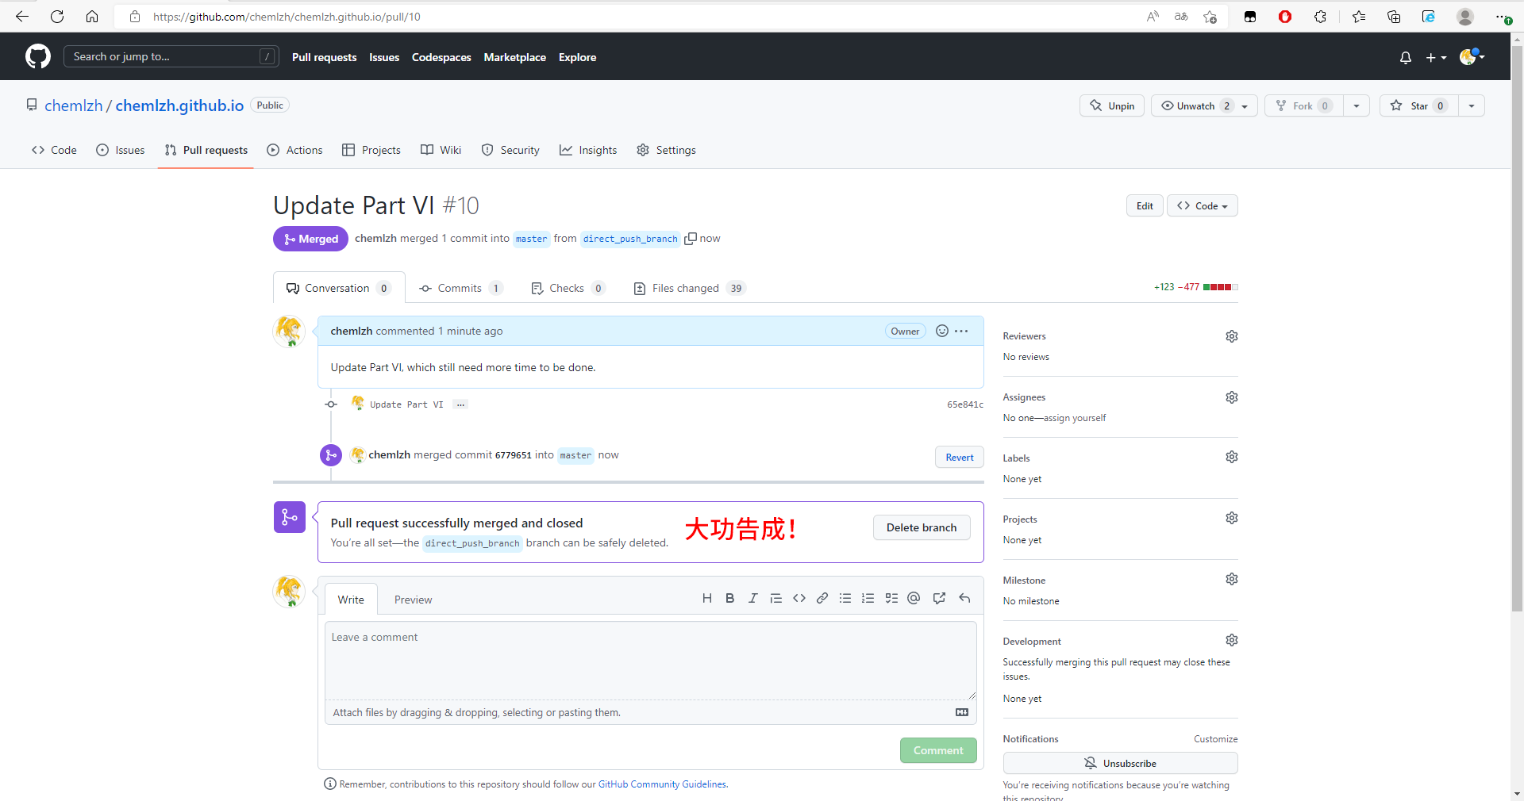Add a link in comment editor
This screenshot has height=801, width=1524.
822,598
